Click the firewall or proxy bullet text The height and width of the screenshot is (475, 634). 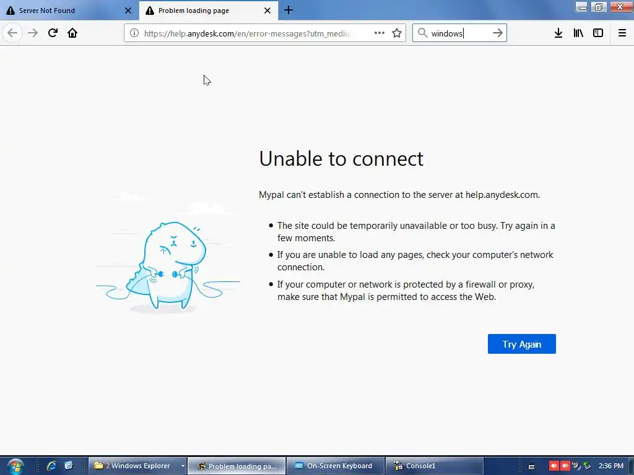(406, 291)
